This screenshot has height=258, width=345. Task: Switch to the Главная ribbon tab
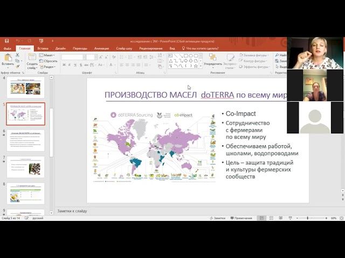pyautogui.click(x=25, y=48)
